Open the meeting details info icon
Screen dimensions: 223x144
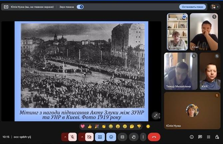point(192,137)
